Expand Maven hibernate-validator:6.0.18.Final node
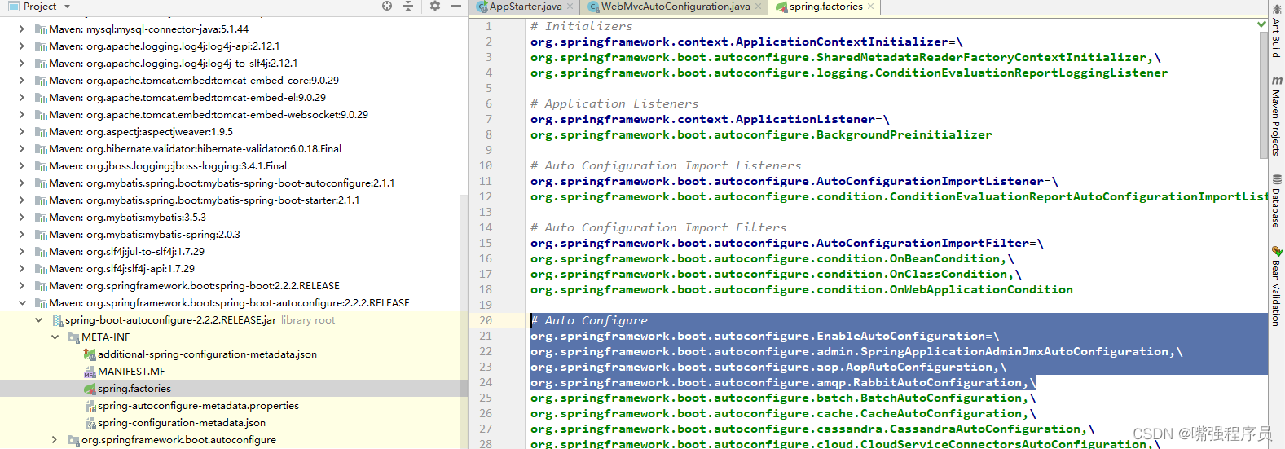The height and width of the screenshot is (449, 1285). tap(22, 148)
